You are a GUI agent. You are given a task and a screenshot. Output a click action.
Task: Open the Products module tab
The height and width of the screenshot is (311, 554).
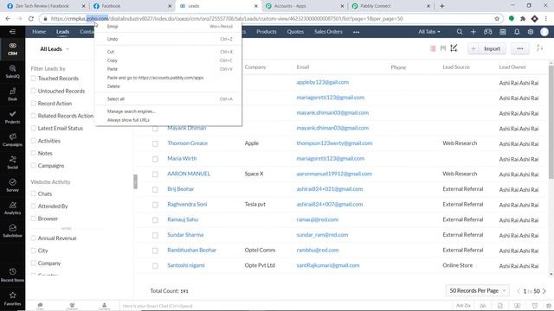267,32
